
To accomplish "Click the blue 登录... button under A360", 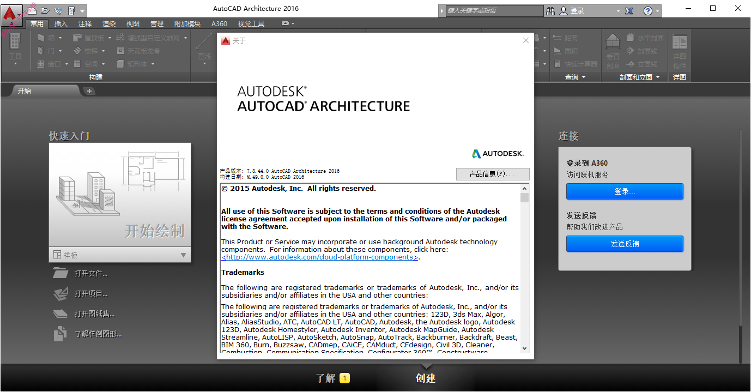I will (x=625, y=191).
